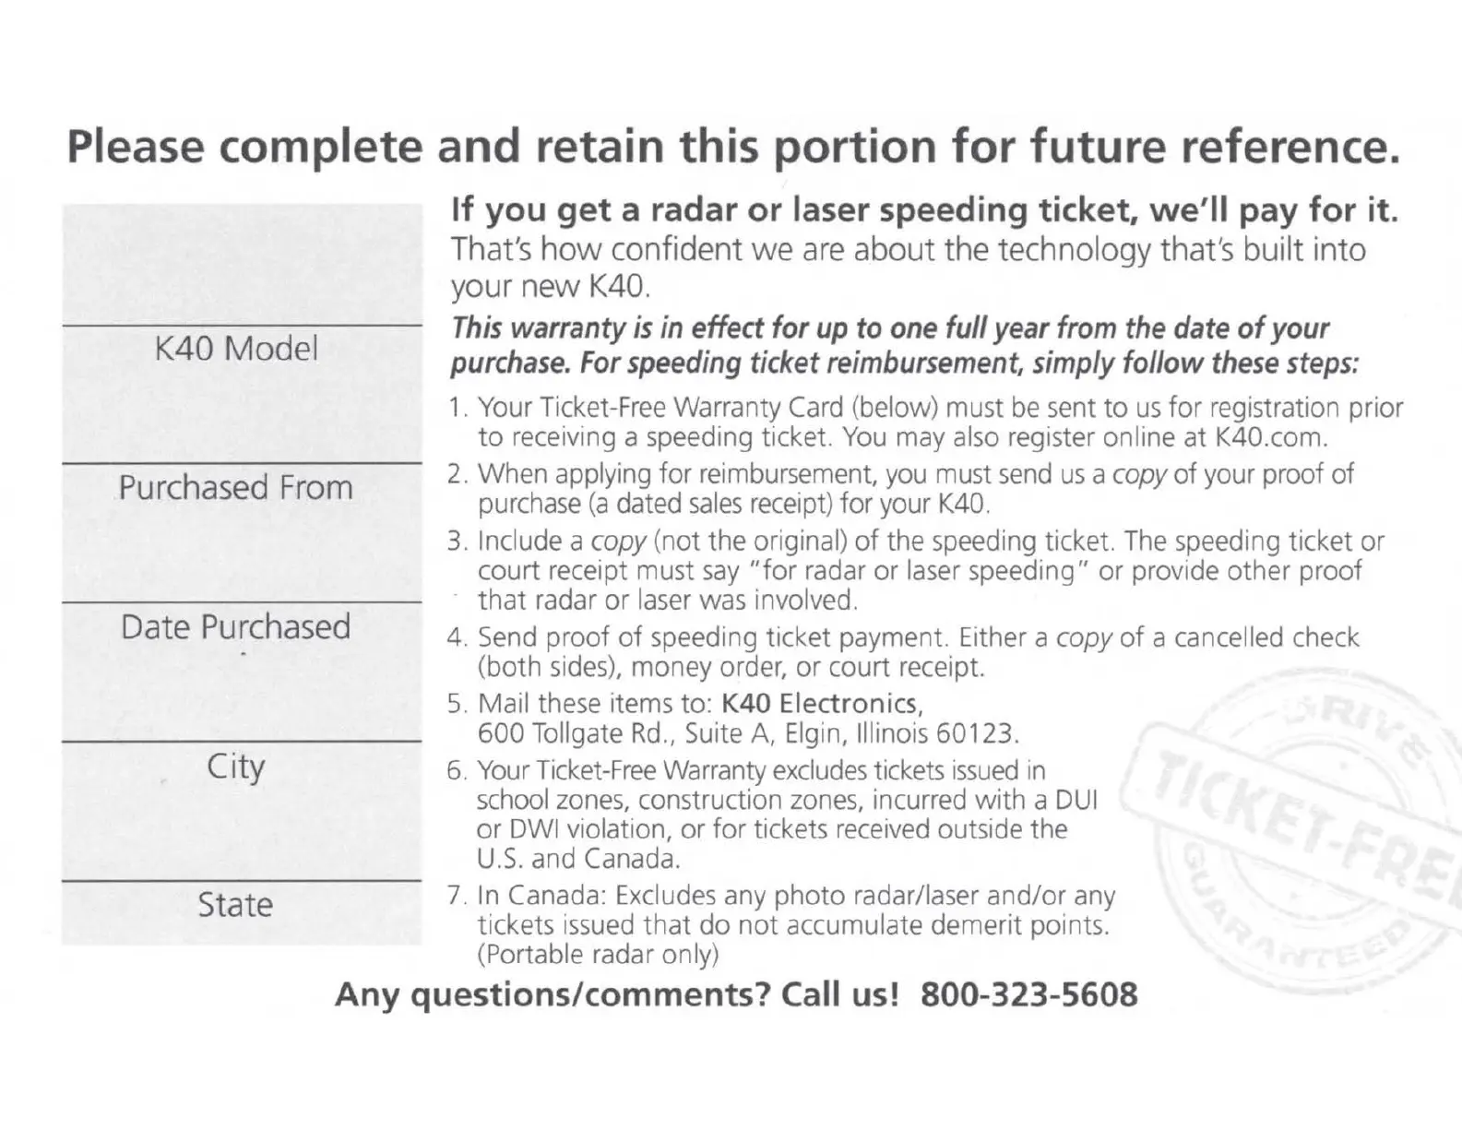This screenshot has width=1462, height=1130.
Task: Click "Any questions/comments? Call us!" text
Action: pos(616,994)
